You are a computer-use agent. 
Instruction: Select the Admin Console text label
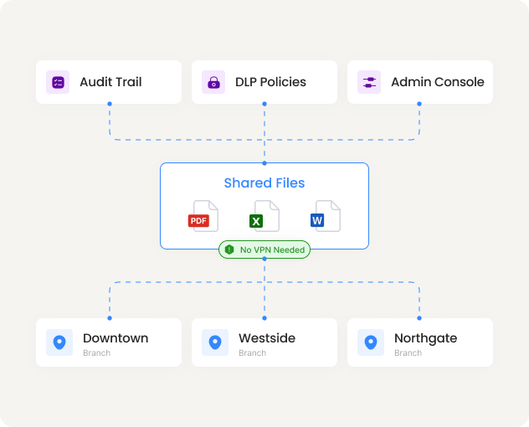437,82
